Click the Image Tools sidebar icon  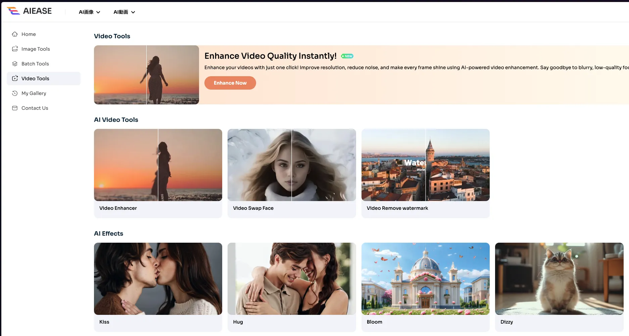tap(15, 49)
